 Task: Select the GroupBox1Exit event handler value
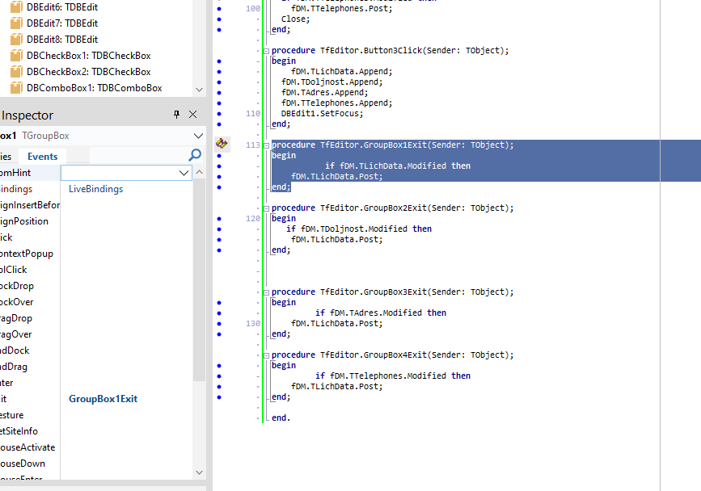pyautogui.click(x=103, y=399)
